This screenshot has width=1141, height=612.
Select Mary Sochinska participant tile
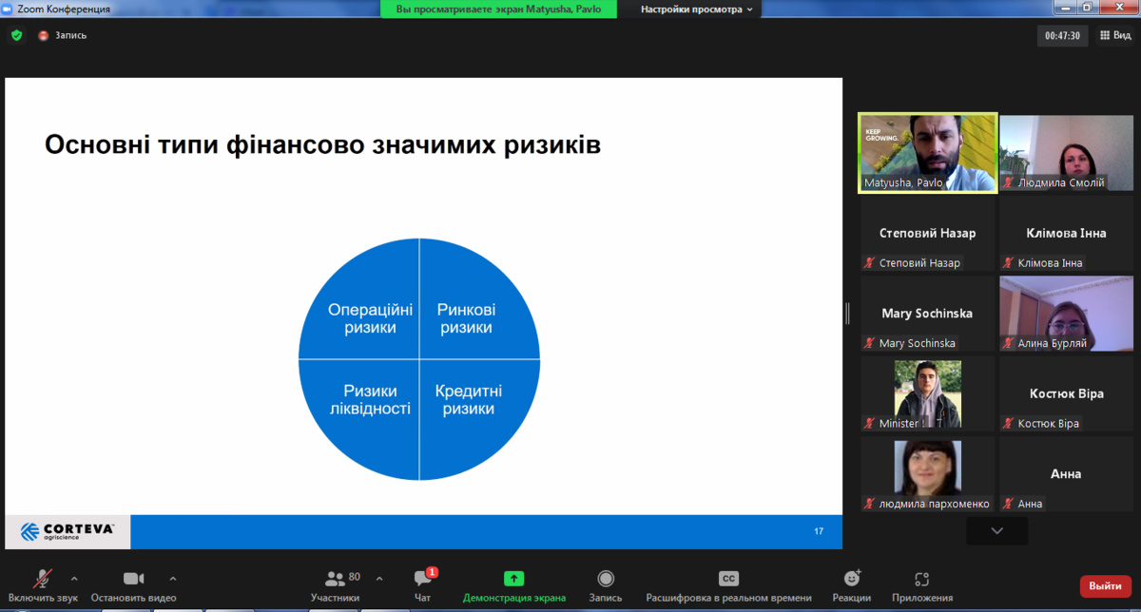pyautogui.click(x=928, y=314)
